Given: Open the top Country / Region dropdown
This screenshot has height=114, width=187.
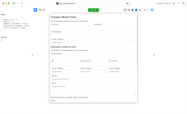Looking at the screenshot, I should (93, 42).
